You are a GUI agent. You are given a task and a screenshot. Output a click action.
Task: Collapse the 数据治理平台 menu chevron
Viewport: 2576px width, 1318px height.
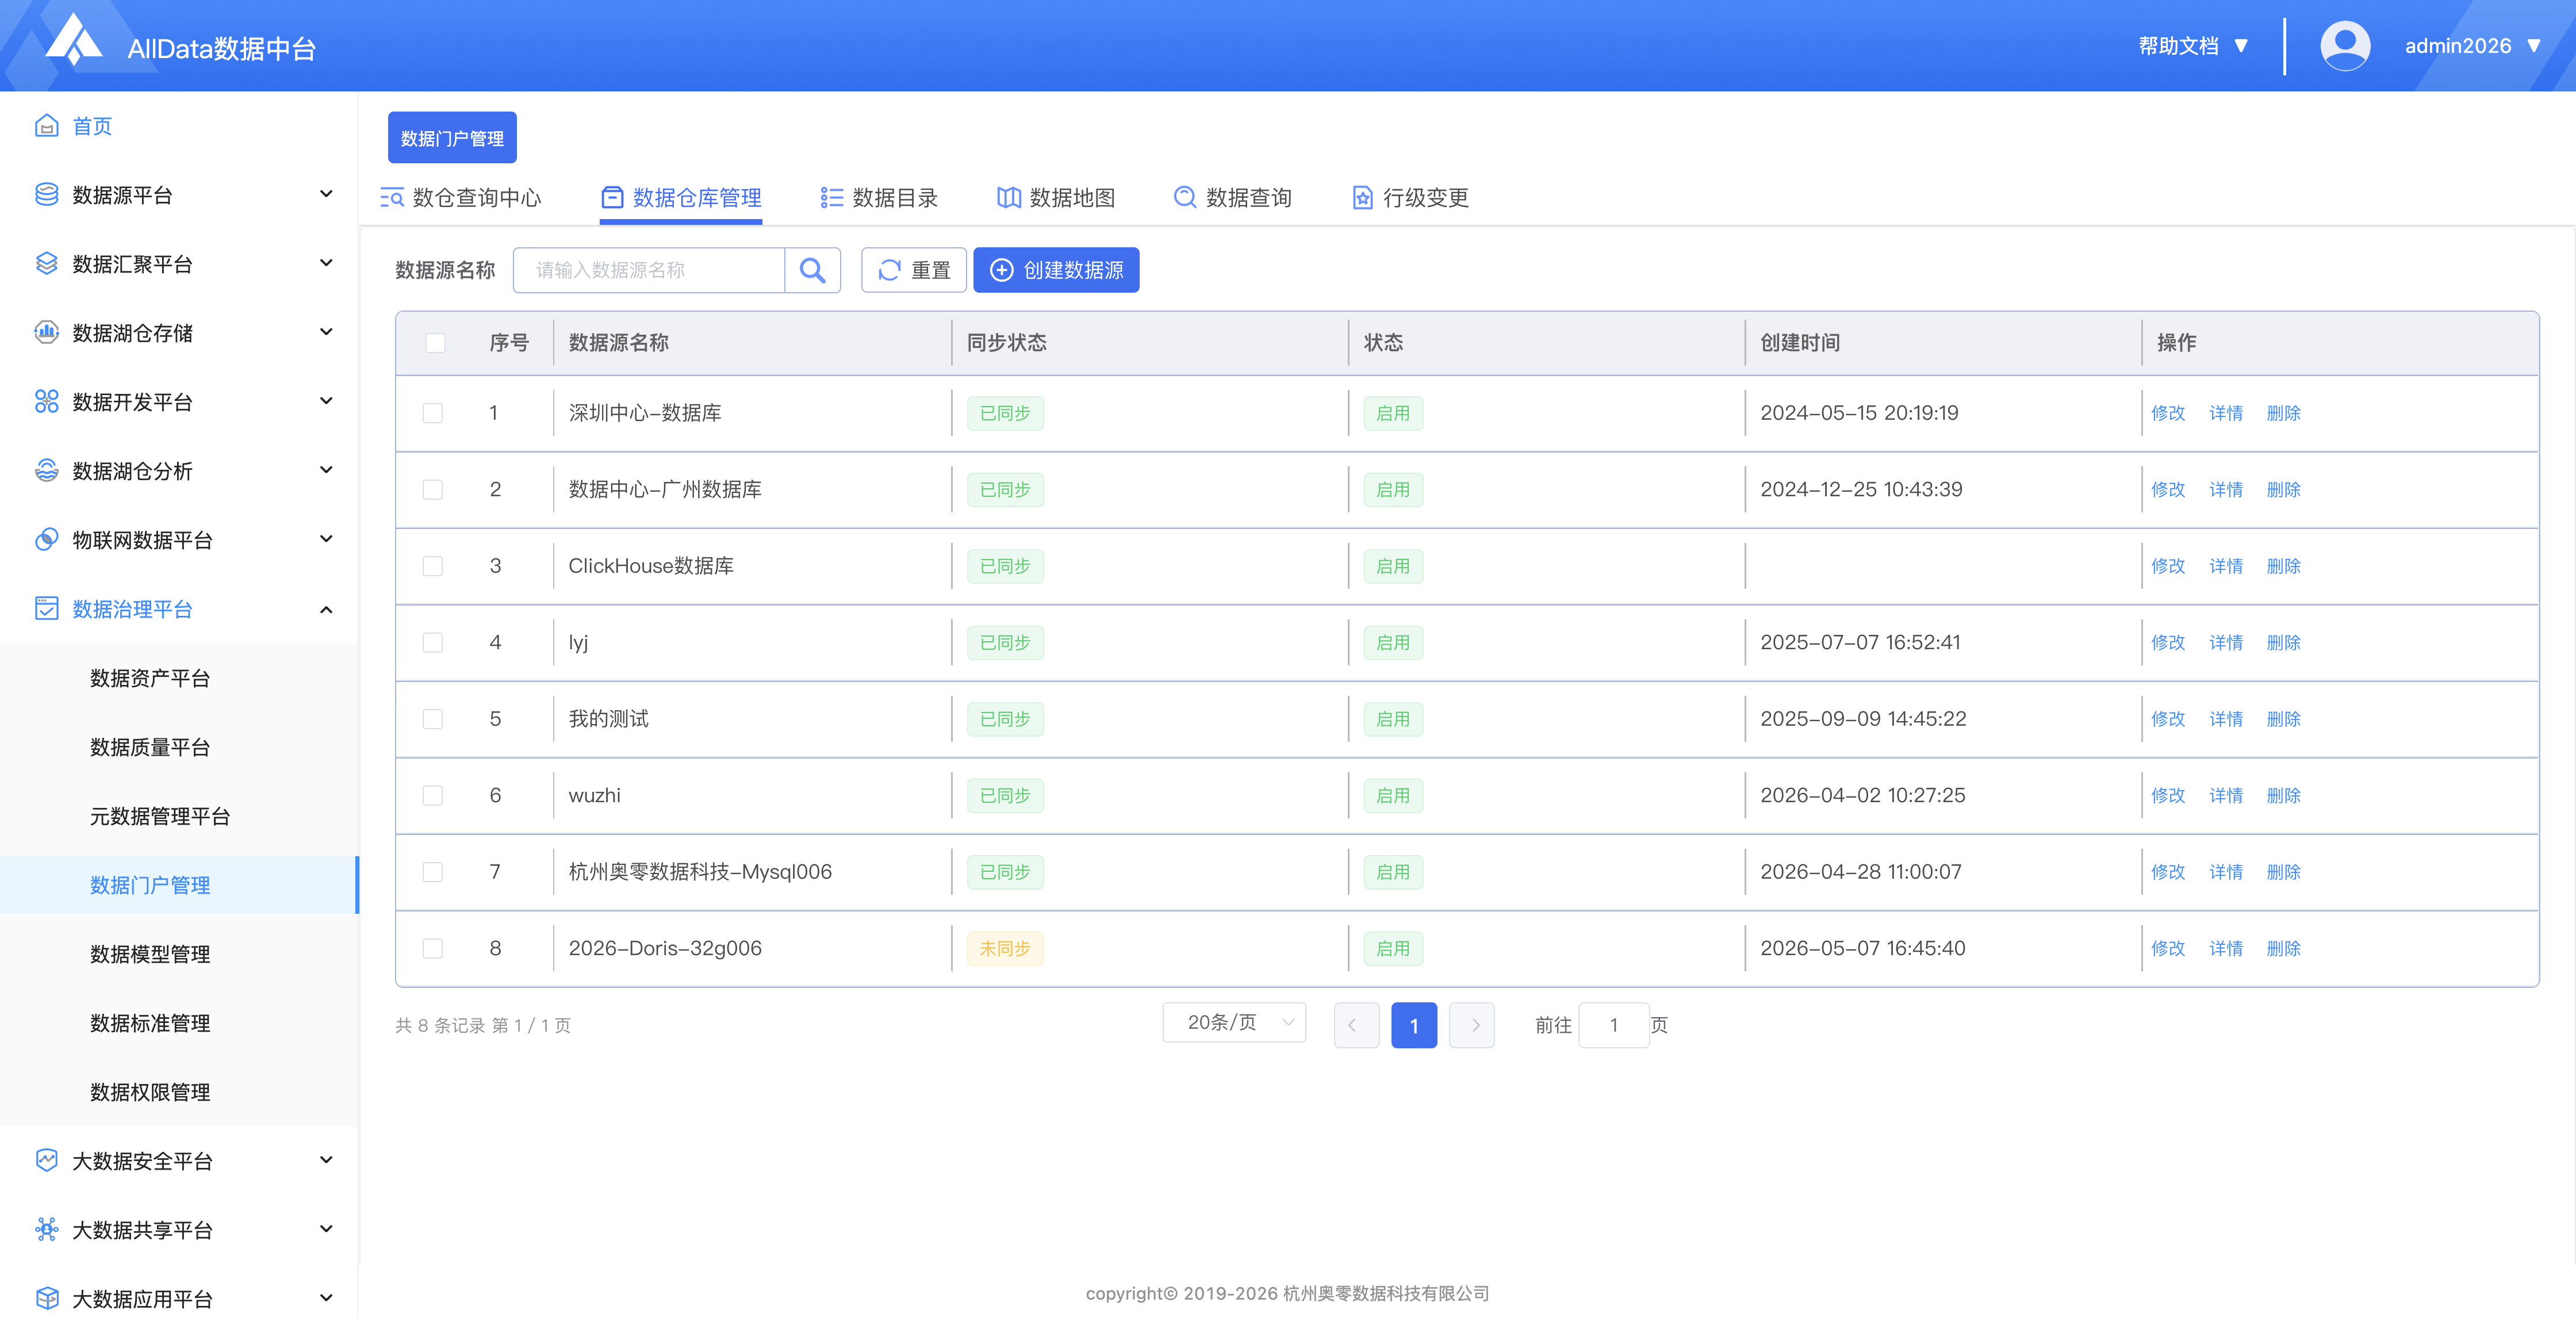326,609
